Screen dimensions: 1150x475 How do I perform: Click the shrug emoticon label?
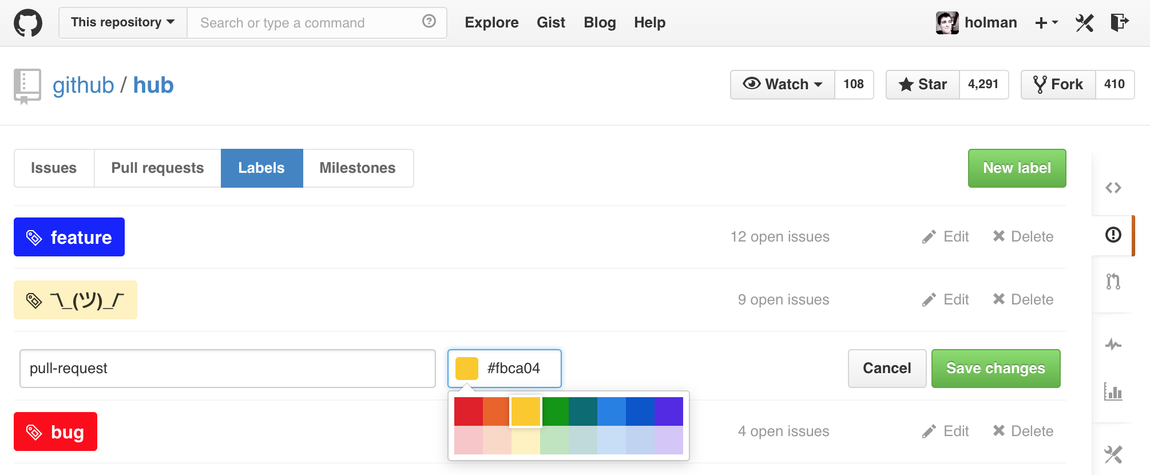click(76, 300)
